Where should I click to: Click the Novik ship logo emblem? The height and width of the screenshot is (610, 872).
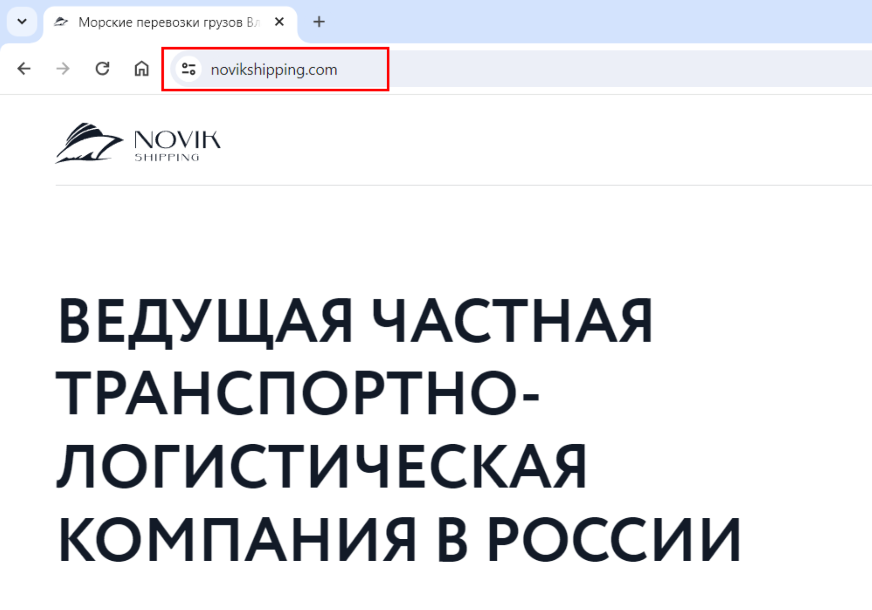88,143
